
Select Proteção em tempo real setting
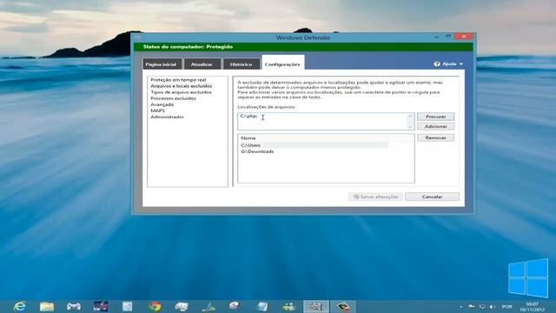tap(178, 80)
